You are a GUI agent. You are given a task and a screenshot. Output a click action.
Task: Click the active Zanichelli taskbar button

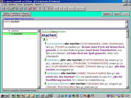51,96
